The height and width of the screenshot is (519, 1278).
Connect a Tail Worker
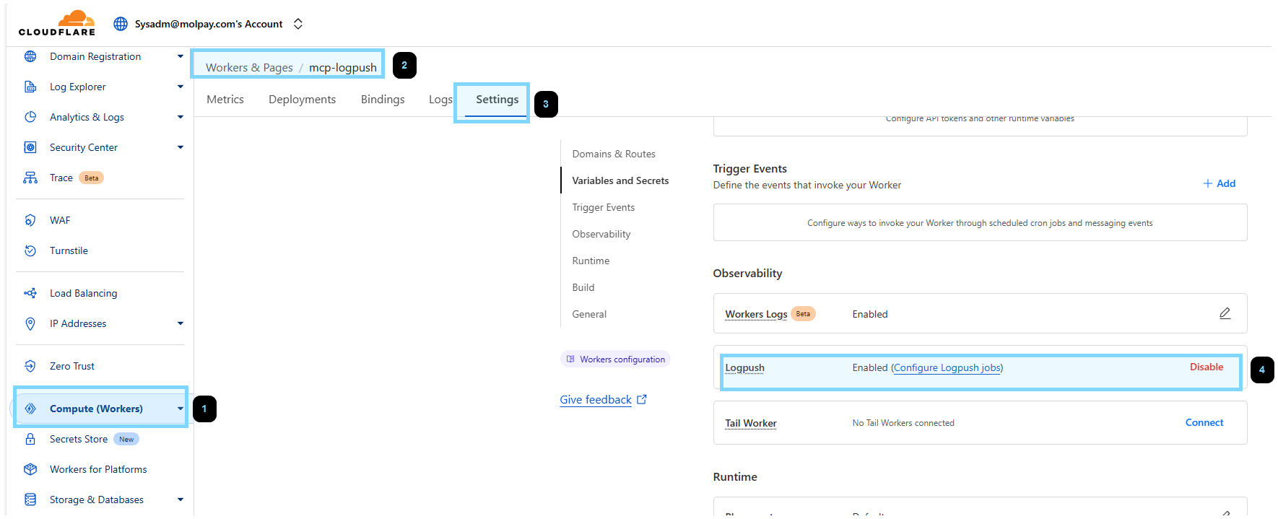pyautogui.click(x=1204, y=422)
